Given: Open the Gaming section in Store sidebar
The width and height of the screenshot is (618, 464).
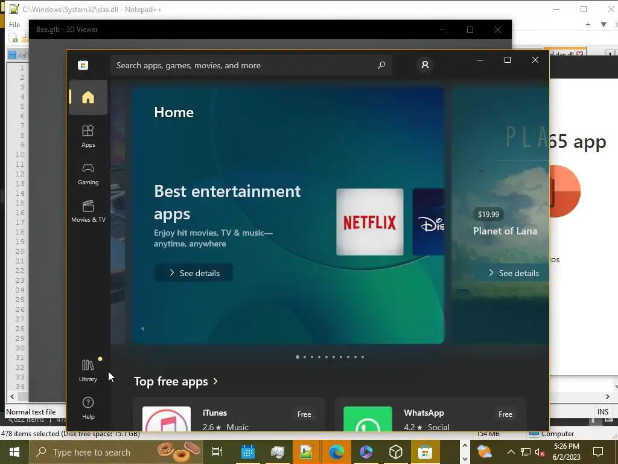Looking at the screenshot, I should 88,173.
